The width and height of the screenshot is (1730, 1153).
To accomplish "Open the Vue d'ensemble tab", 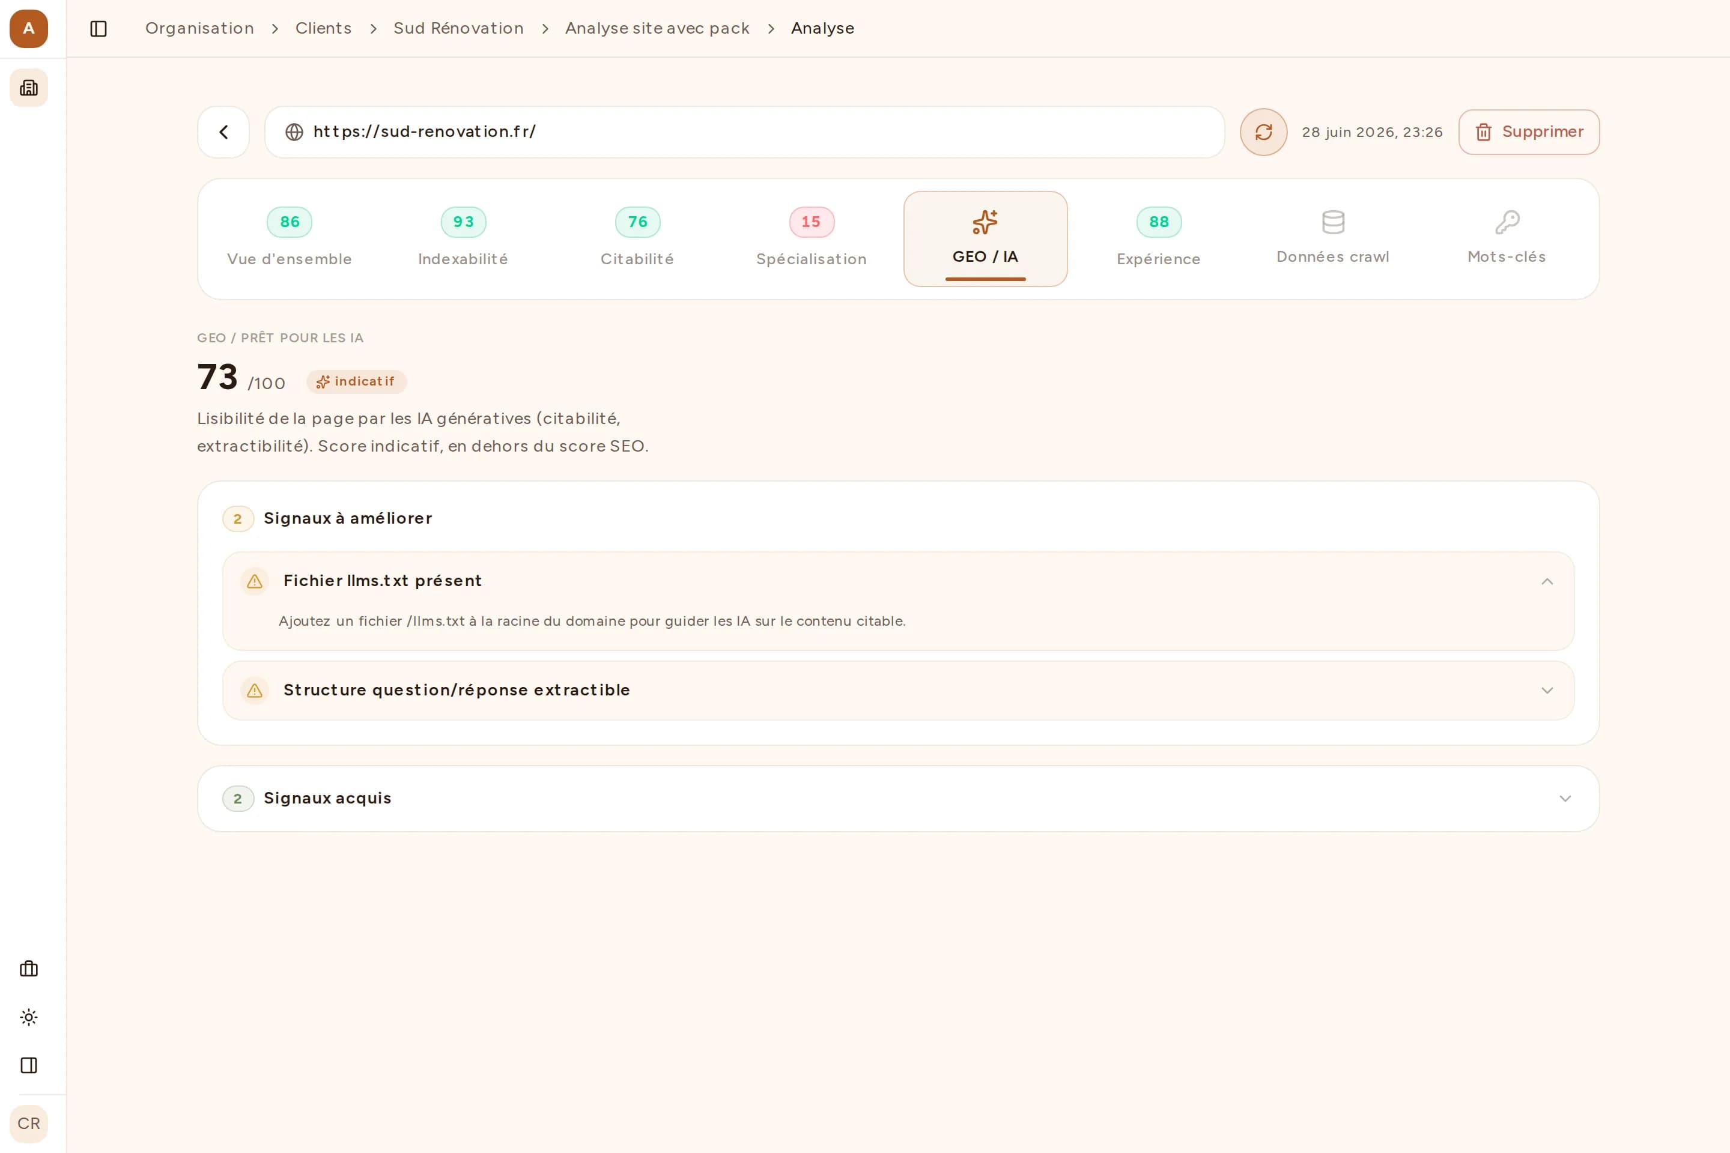I will point(290,239).
